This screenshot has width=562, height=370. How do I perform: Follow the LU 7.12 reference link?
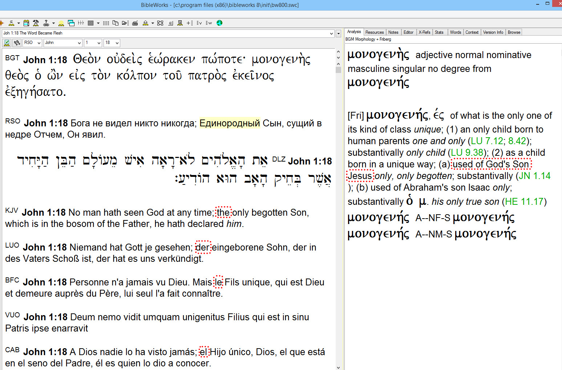(x=487, y=141)
